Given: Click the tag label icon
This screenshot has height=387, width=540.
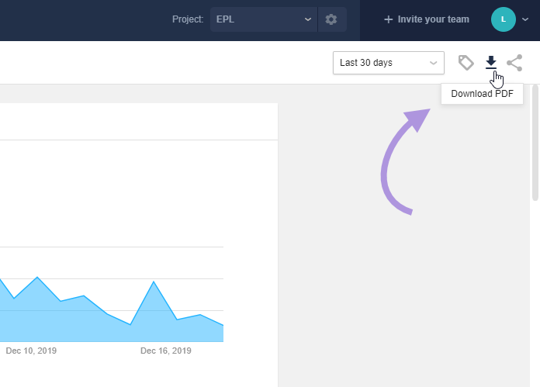Looking at the screenshot, I should [x=466, y=63].
